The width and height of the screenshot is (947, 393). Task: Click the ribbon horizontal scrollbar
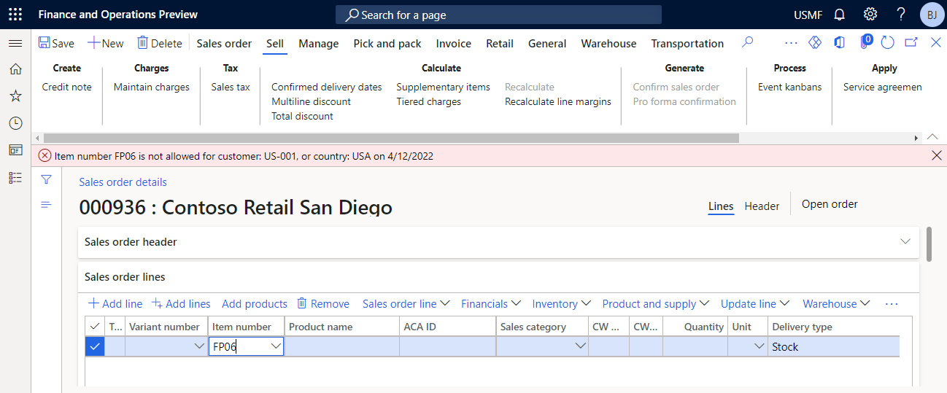[391, 138]
